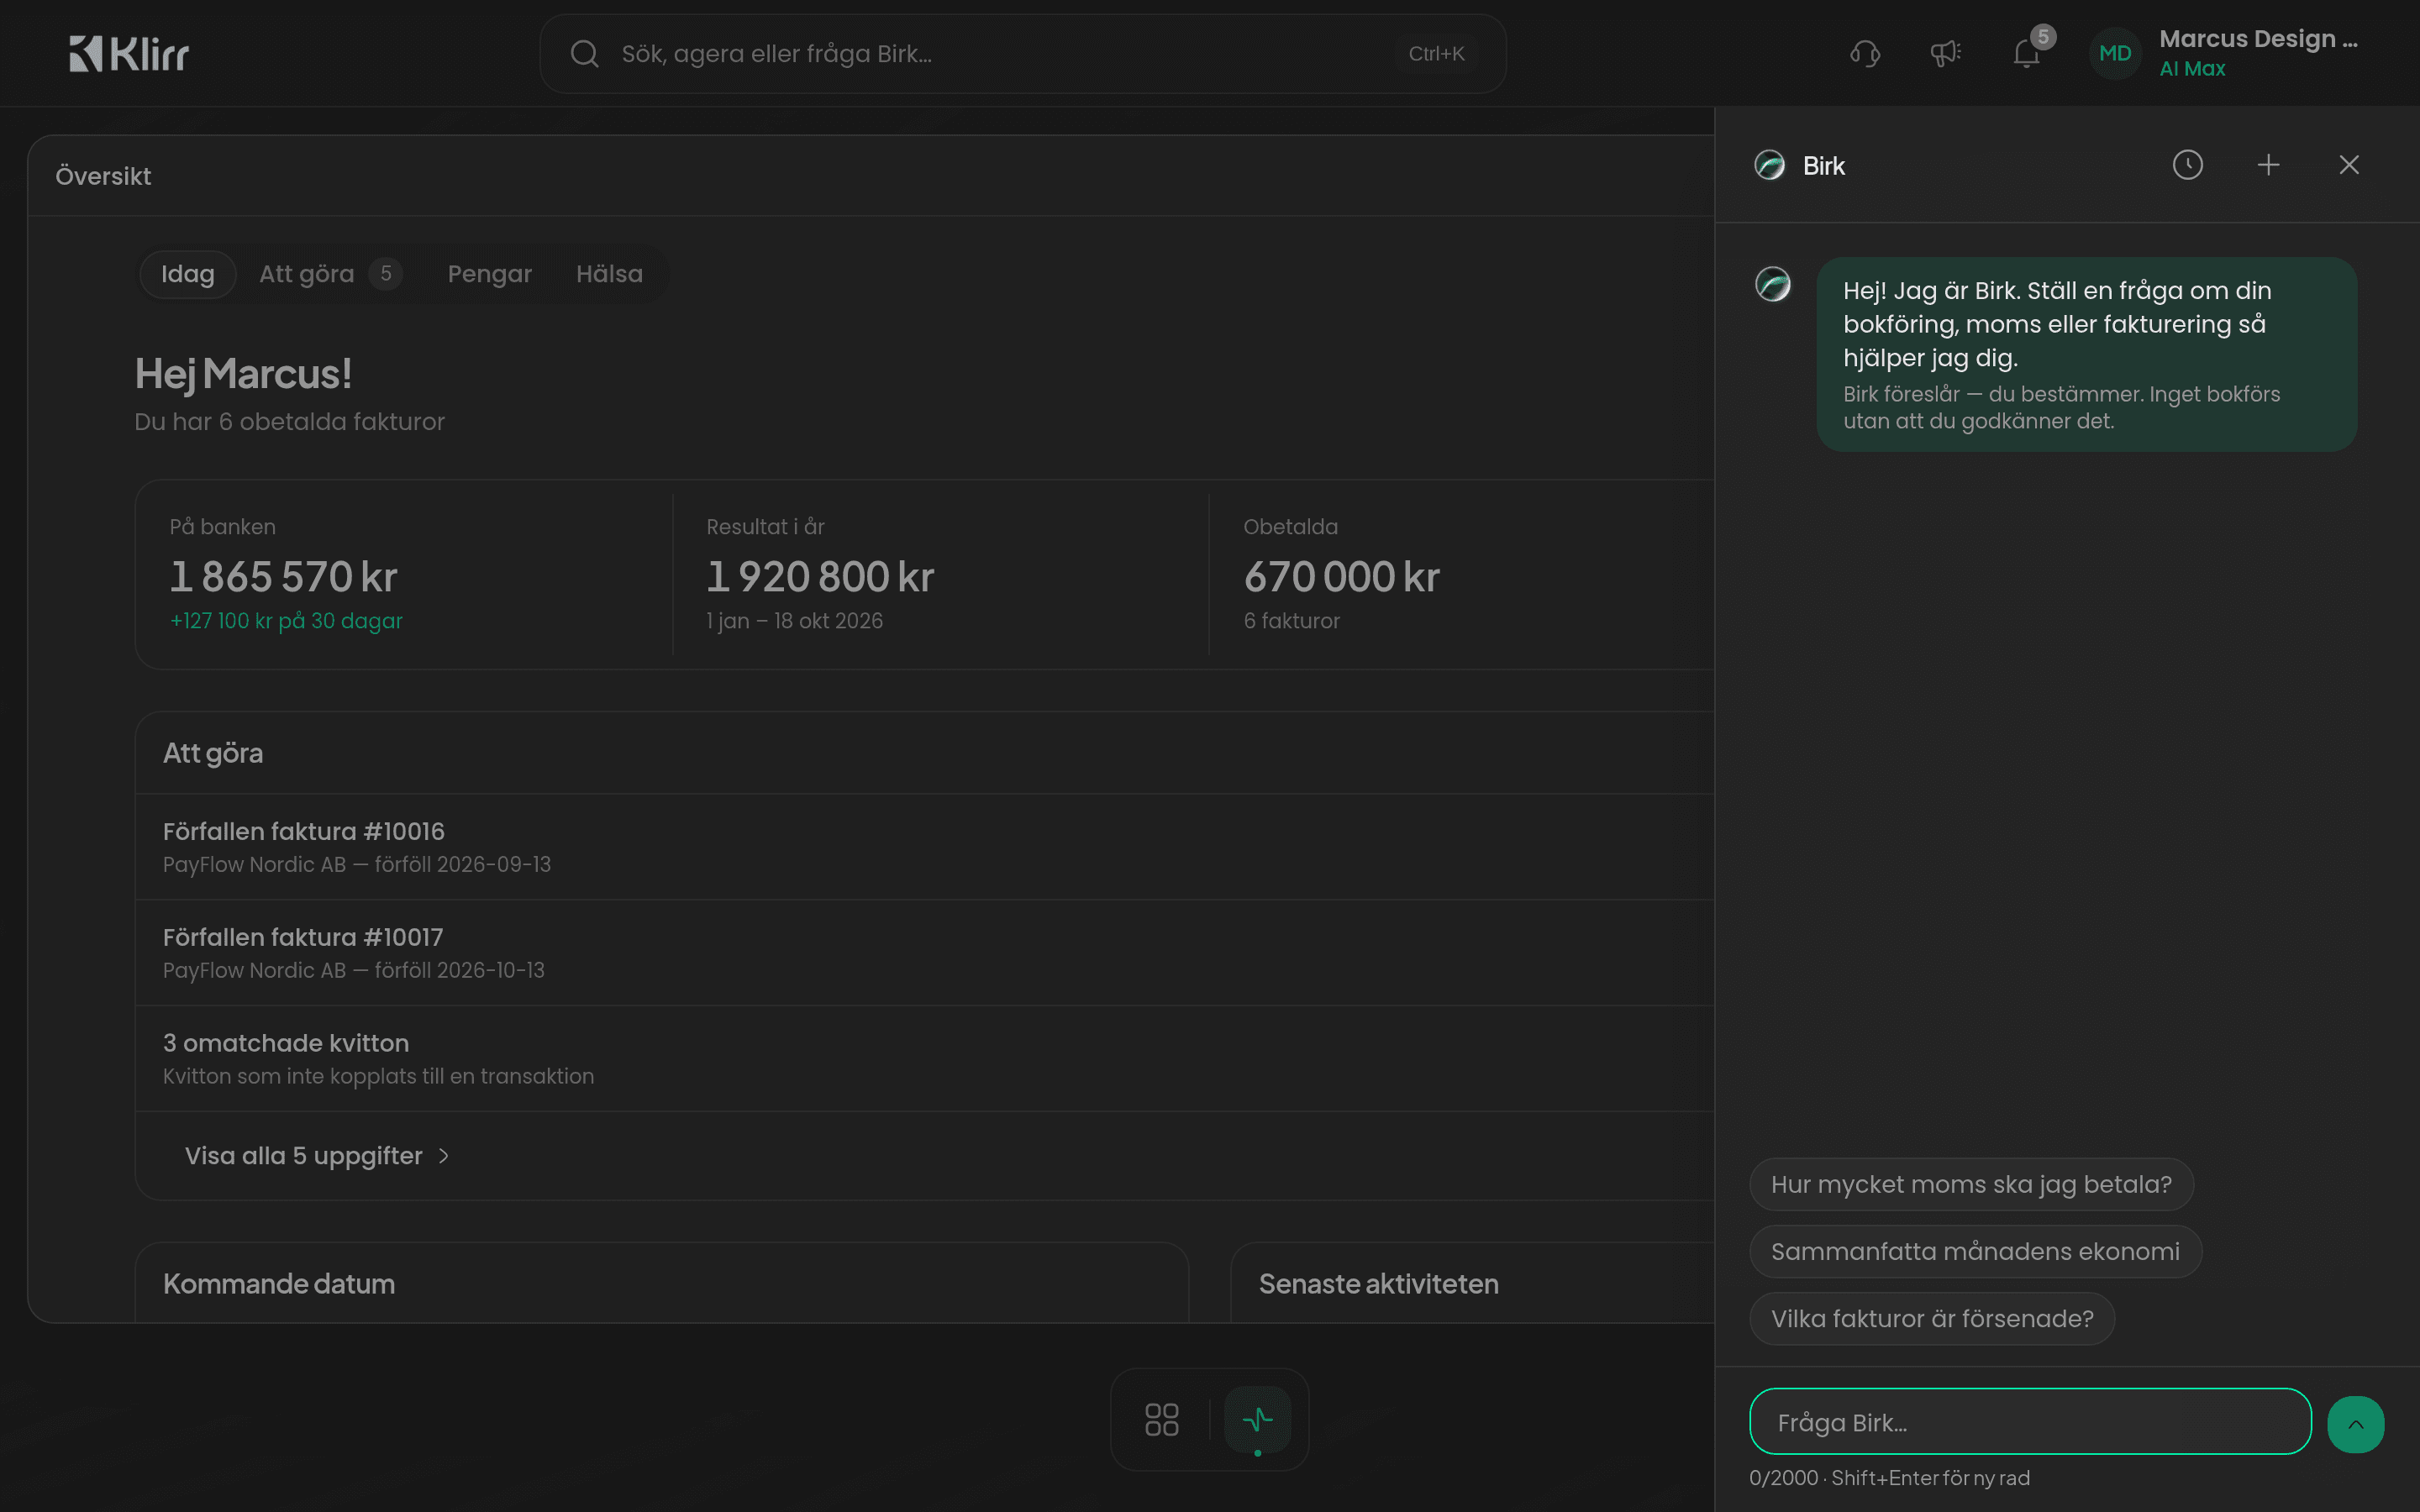2420x1512 pixels.
Task: Close the Birk panel
Action: (2349, 165)
